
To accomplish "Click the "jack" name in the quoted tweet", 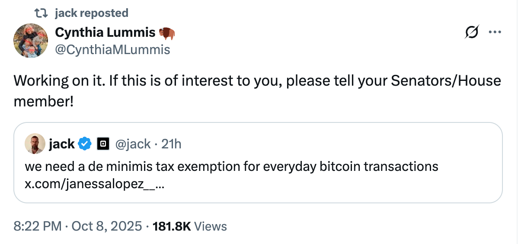I will (61, 144).
